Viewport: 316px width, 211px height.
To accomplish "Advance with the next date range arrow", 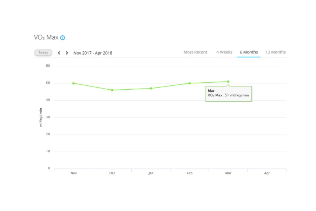I will pos(67,53).
